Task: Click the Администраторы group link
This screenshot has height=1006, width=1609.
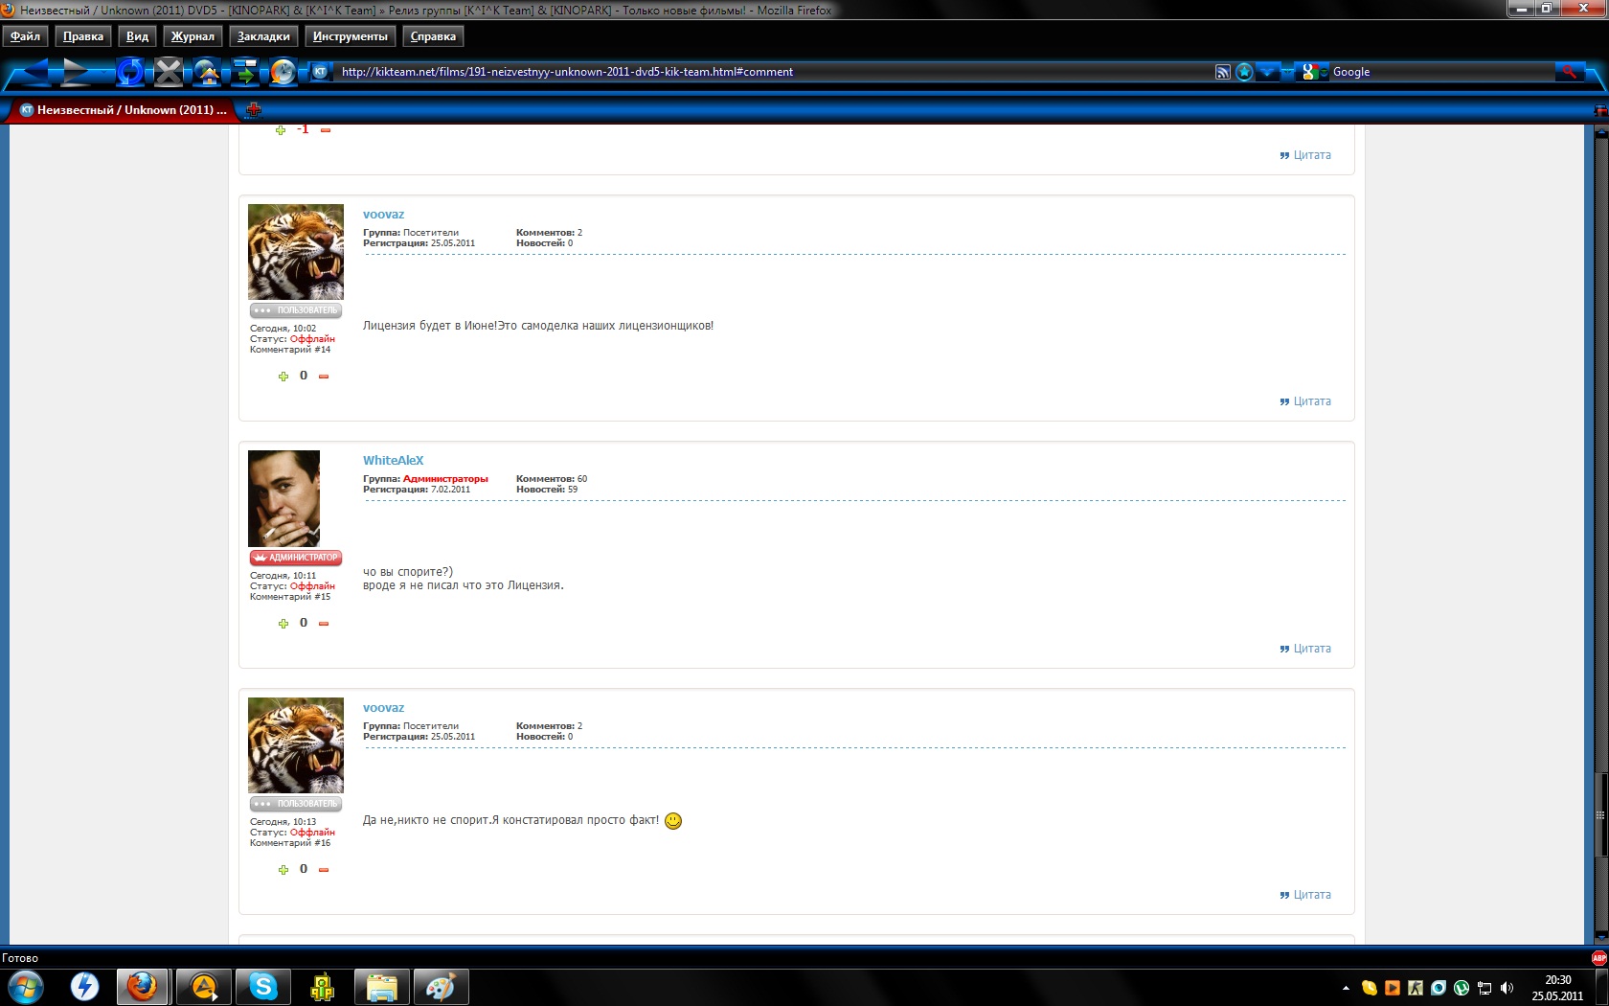Action: (x=445, y=479)
